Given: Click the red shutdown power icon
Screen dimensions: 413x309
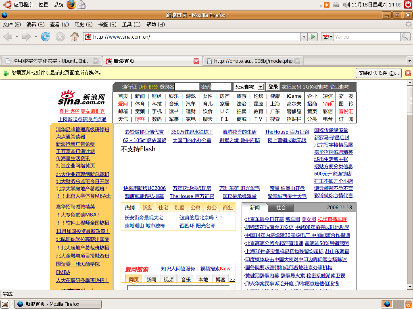Looking at the screenshot, I should (408, 4).
